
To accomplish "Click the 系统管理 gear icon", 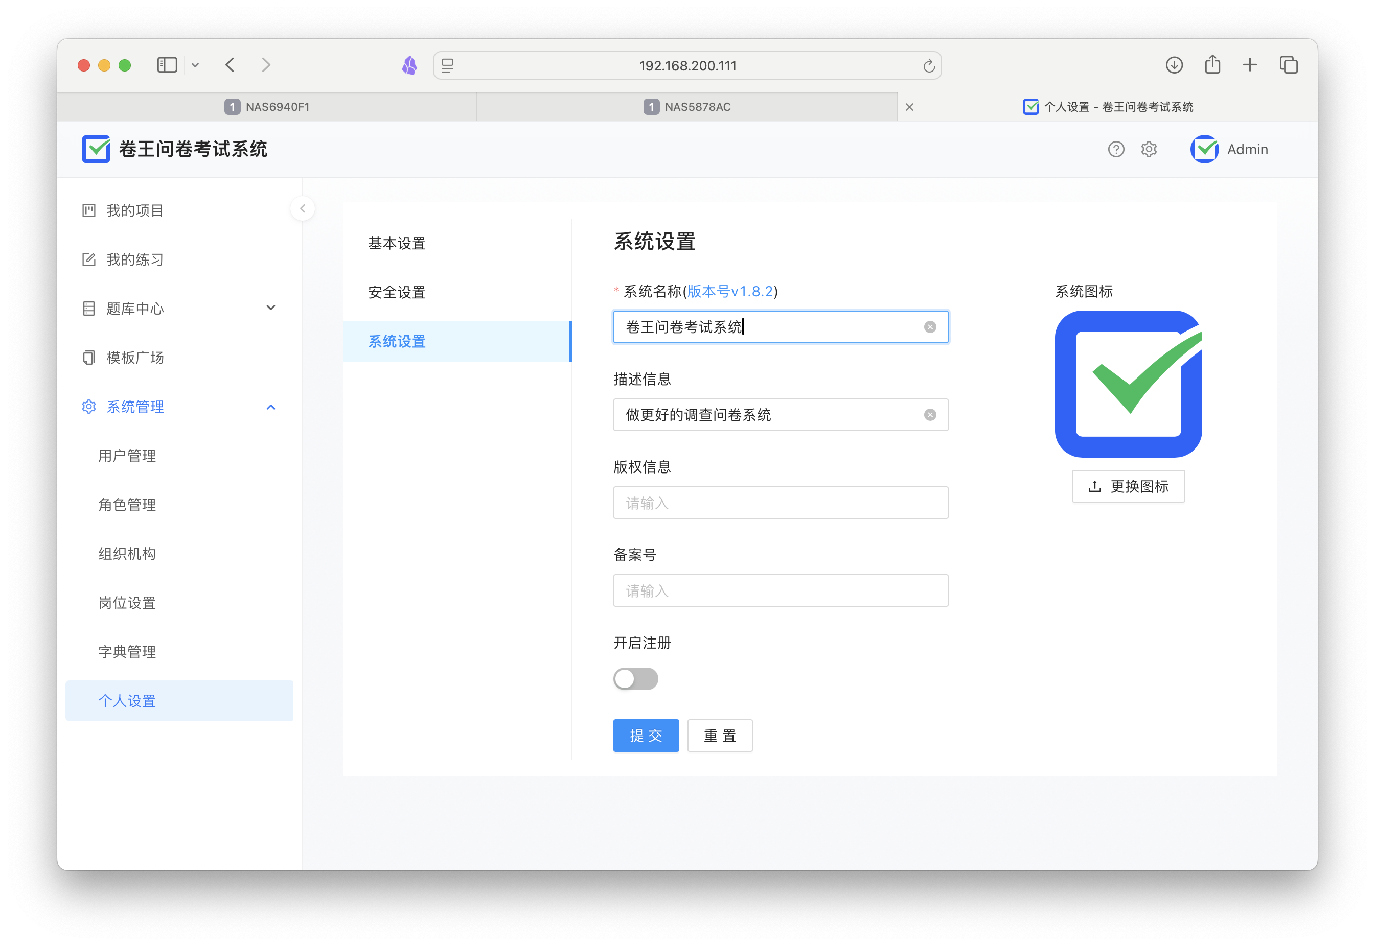I will click(x=89, y=407).
